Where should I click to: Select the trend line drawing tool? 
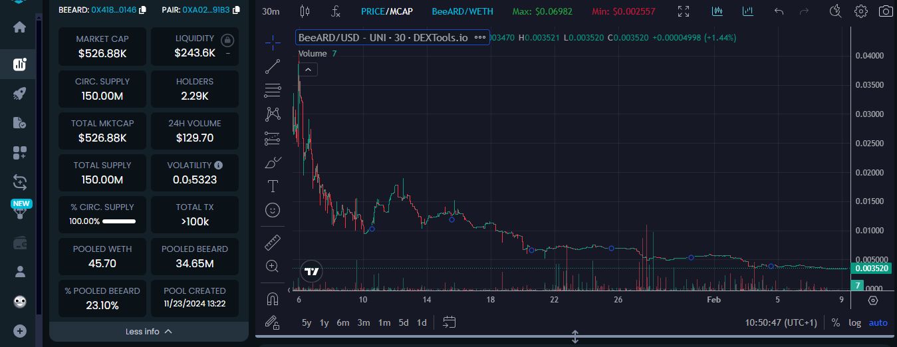273,66
